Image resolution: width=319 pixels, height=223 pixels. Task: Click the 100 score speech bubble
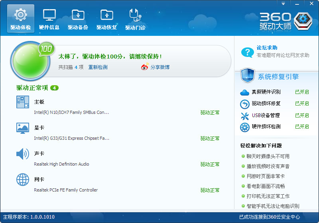pos(46,49)
